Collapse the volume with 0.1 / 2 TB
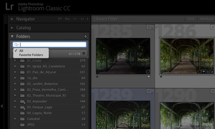 click(84, 54)
